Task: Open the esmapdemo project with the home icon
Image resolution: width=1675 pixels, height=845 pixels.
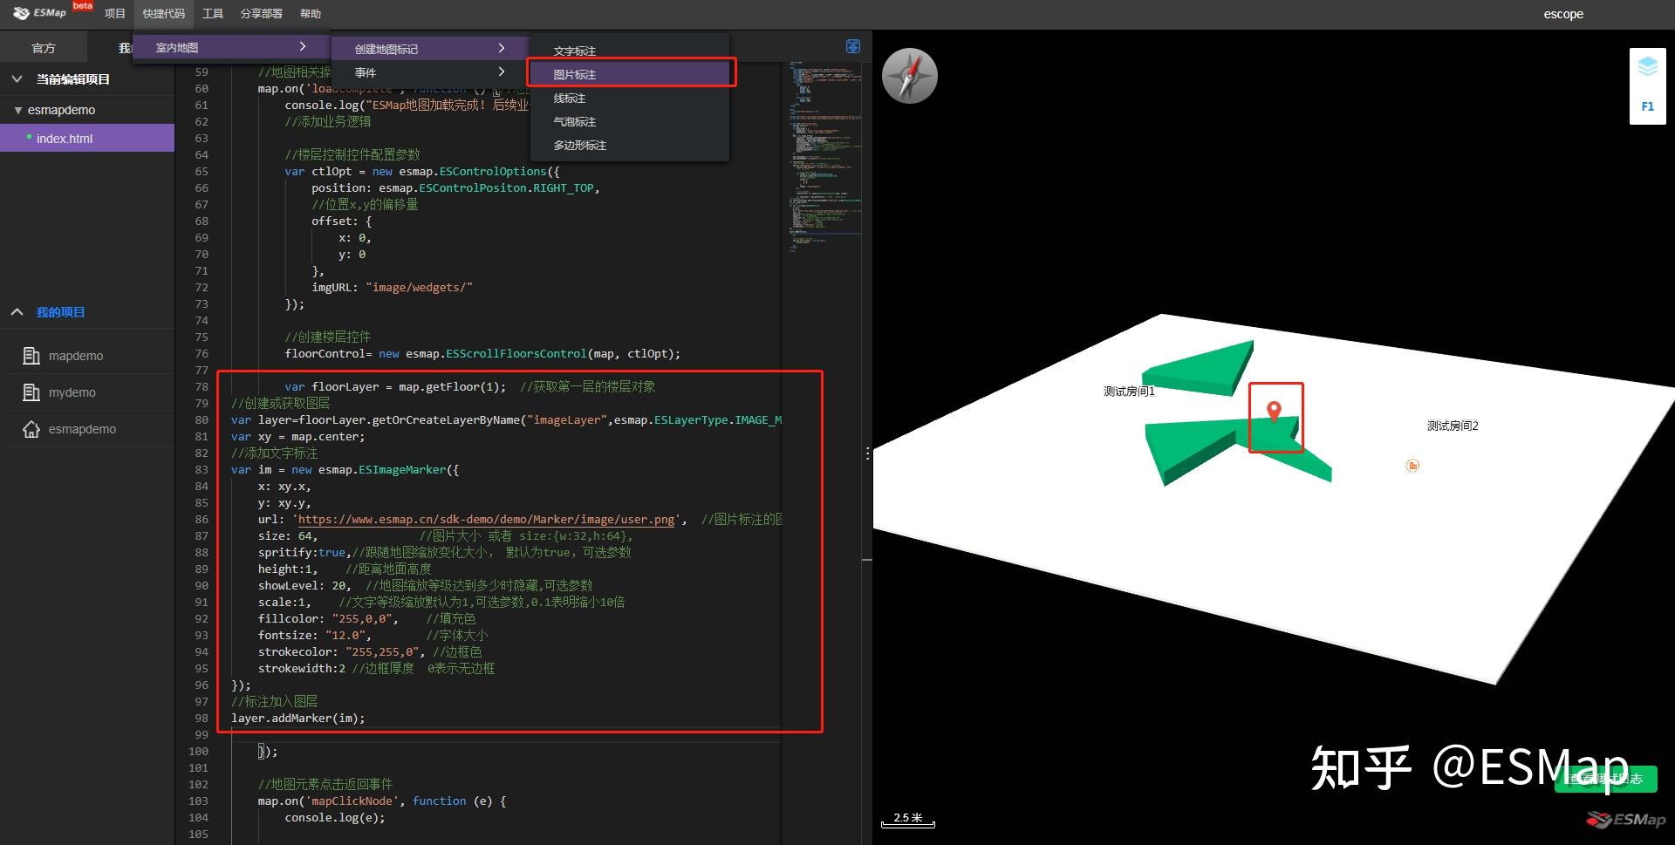Action: pos(82,429)
